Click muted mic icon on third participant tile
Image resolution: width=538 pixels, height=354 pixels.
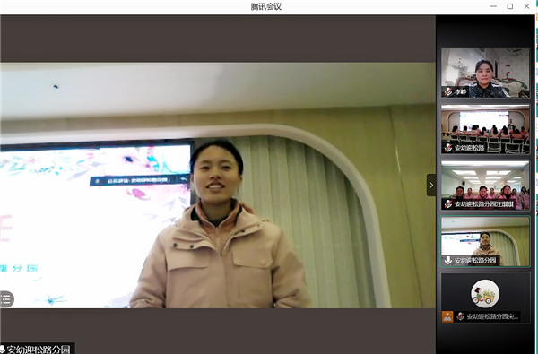(x=448, y=204)
